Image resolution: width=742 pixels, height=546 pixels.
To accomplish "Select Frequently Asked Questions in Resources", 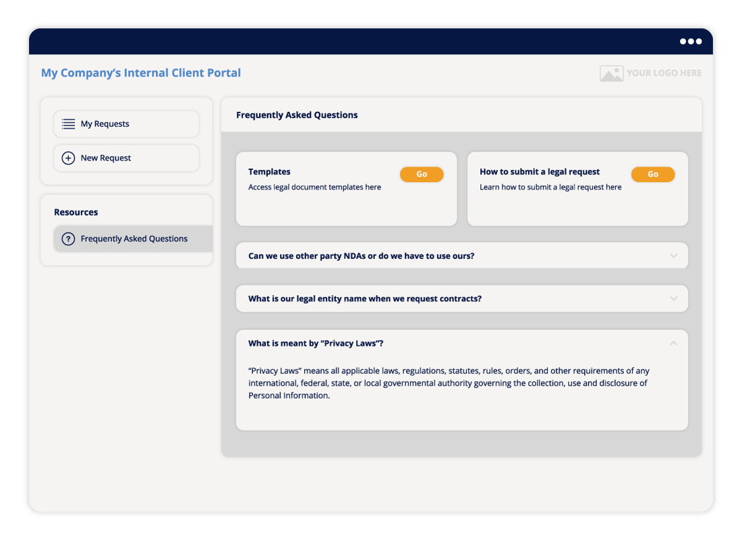I will click(134, 239).
